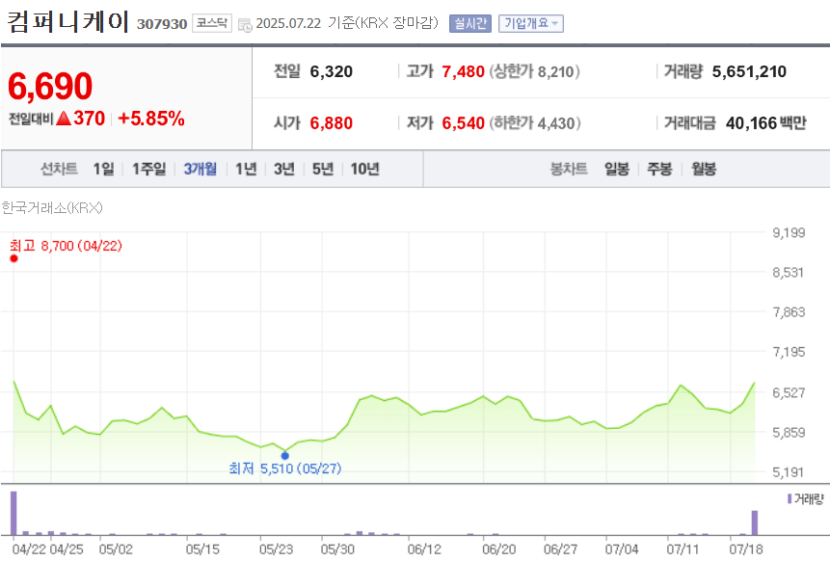Image resolution: width=830 pixels, height=562 pixels.
Task: Select the 1년 line chart tab
Action: (246, 169)
